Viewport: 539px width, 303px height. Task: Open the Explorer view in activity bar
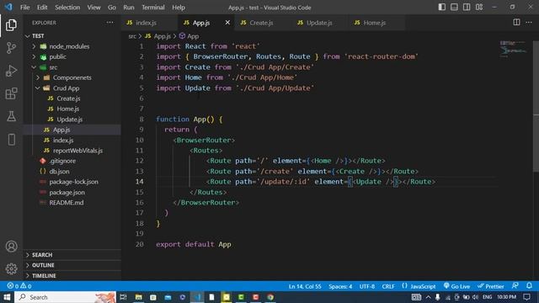pos(11,25)
